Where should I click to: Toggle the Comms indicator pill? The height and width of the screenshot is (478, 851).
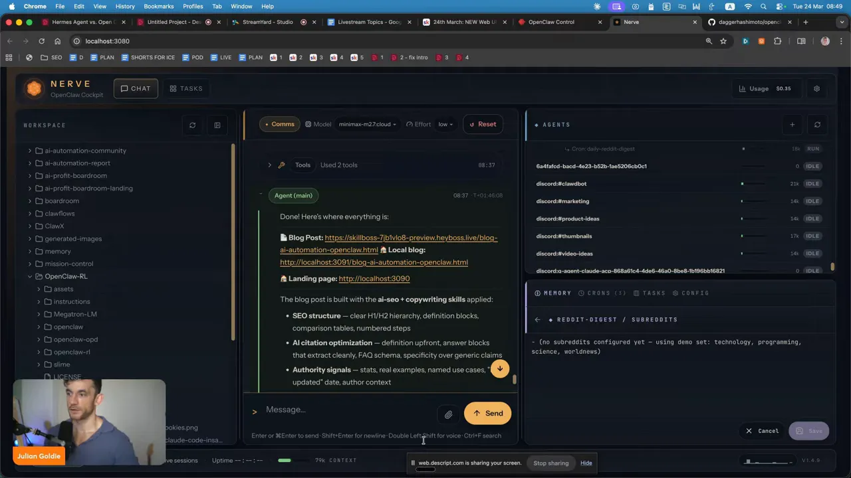[279, 124]
